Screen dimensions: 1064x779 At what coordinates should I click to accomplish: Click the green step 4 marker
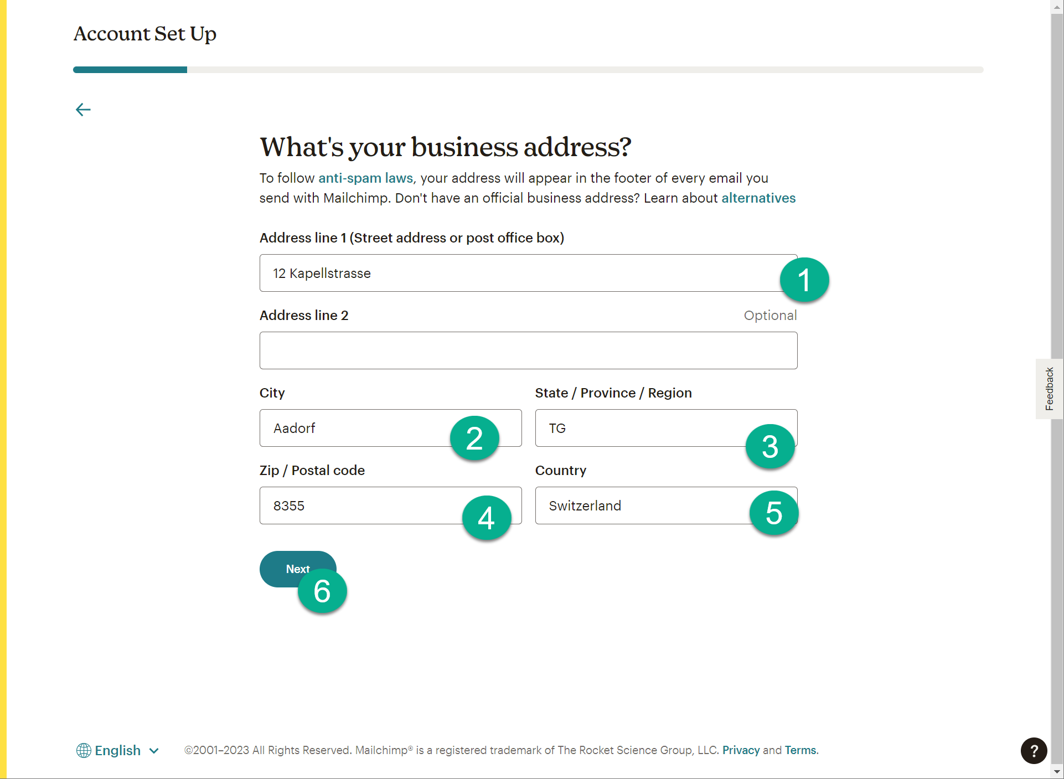(x=486, y=518)
